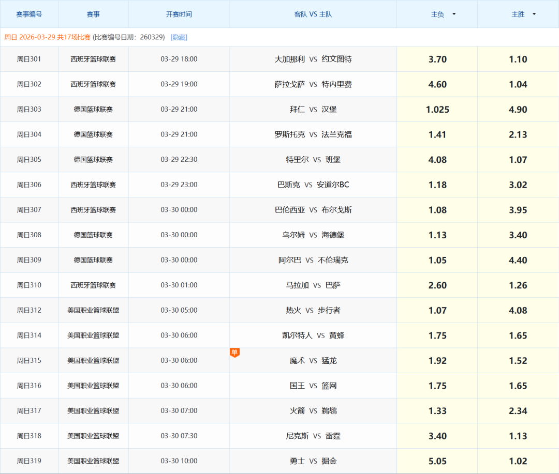Select 主负 odds 1.41 for 罗斯托克 match

click(x=437, y=134)
